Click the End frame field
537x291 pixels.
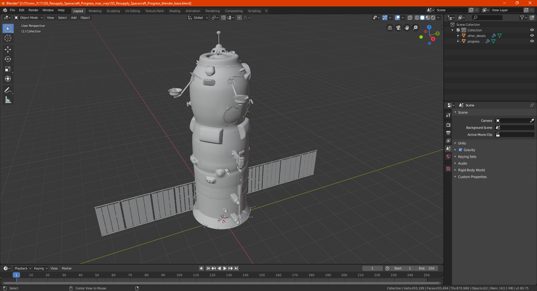tap(427, 268)
